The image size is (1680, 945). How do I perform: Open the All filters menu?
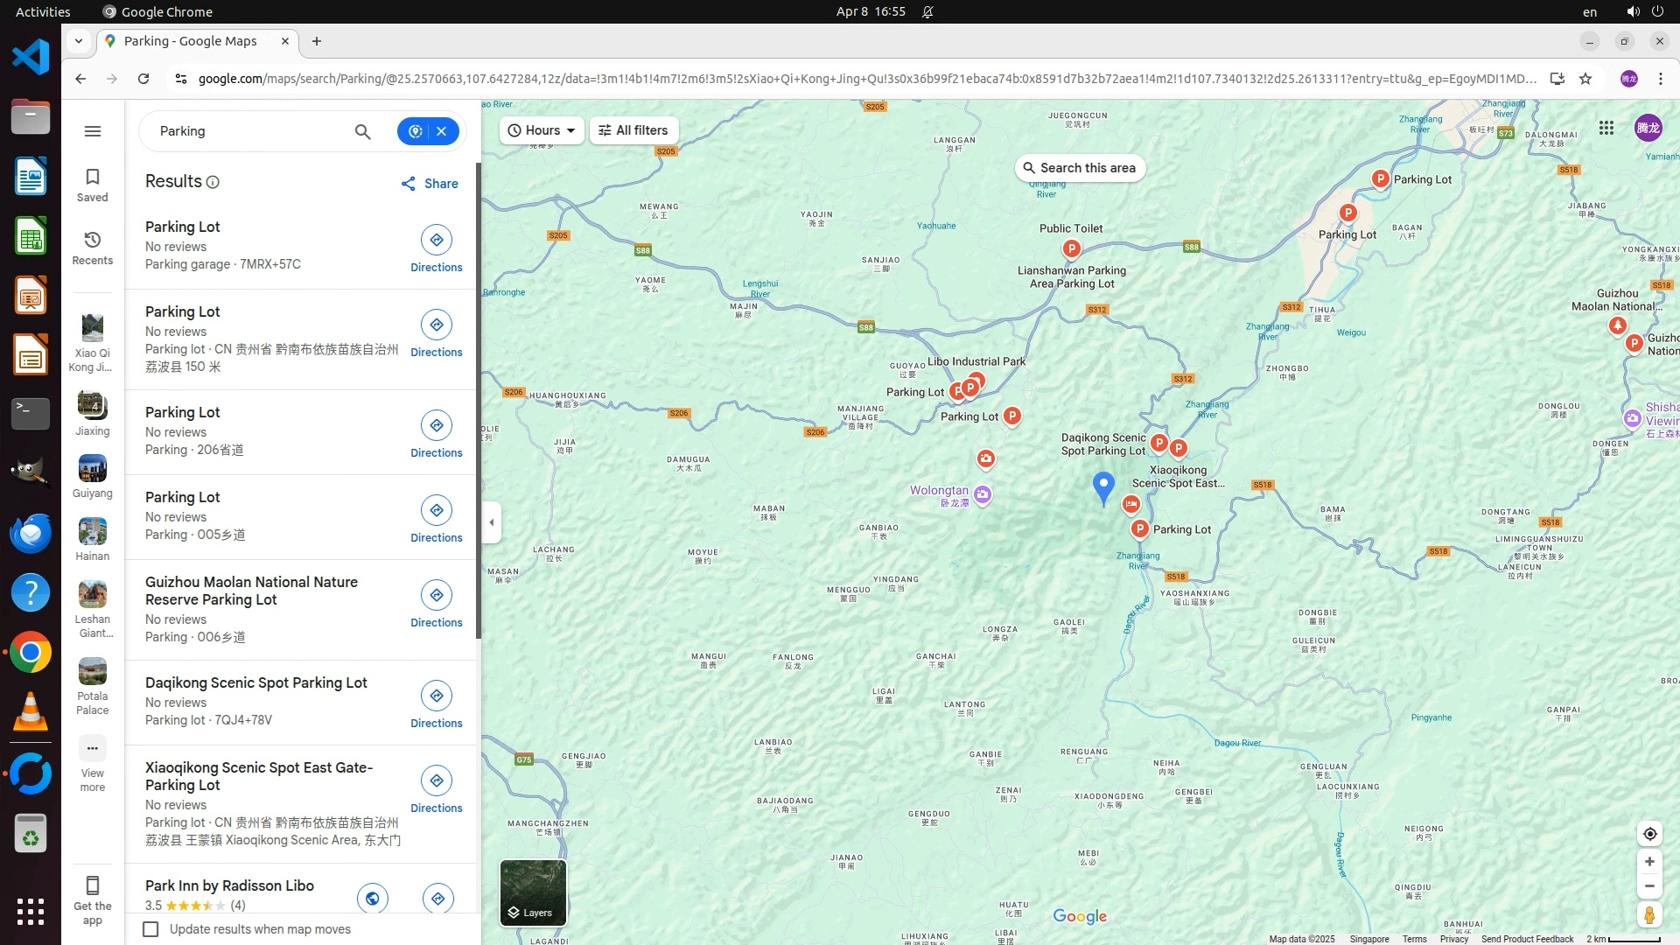[633, 130]
